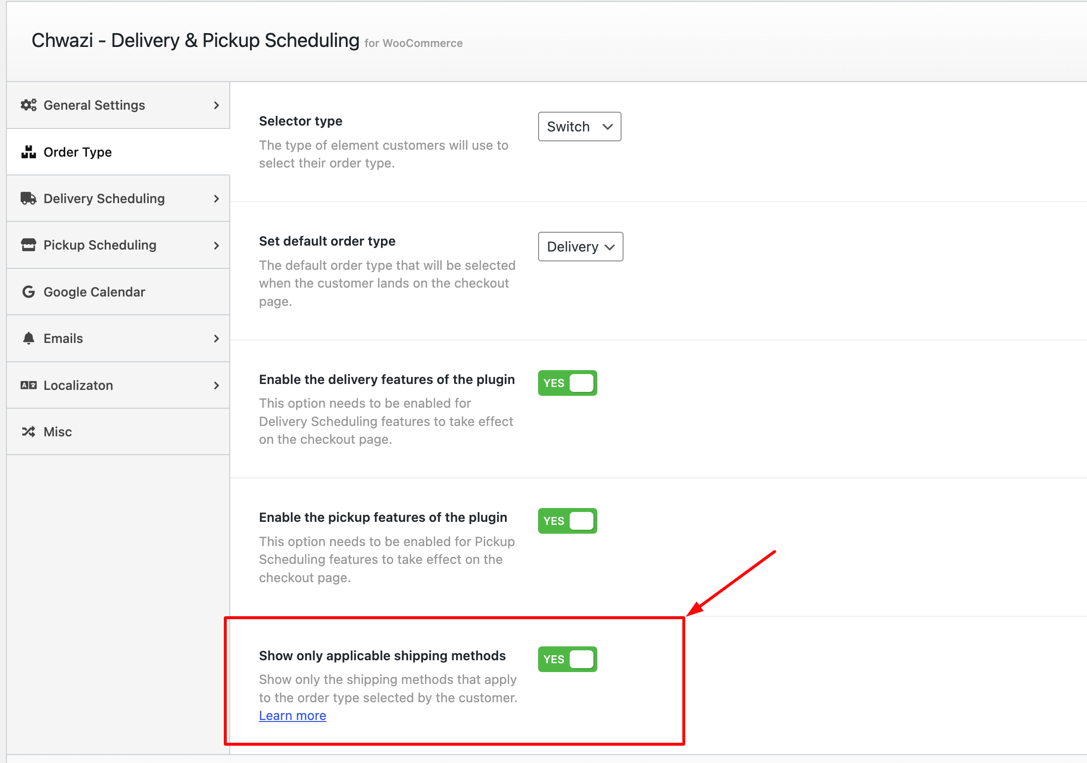Select the Order Type tab label
The height and width of the screenshot is (763, 1087).
(78, 152)
